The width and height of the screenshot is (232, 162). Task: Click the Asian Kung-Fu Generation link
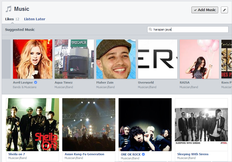coord(84,154)
